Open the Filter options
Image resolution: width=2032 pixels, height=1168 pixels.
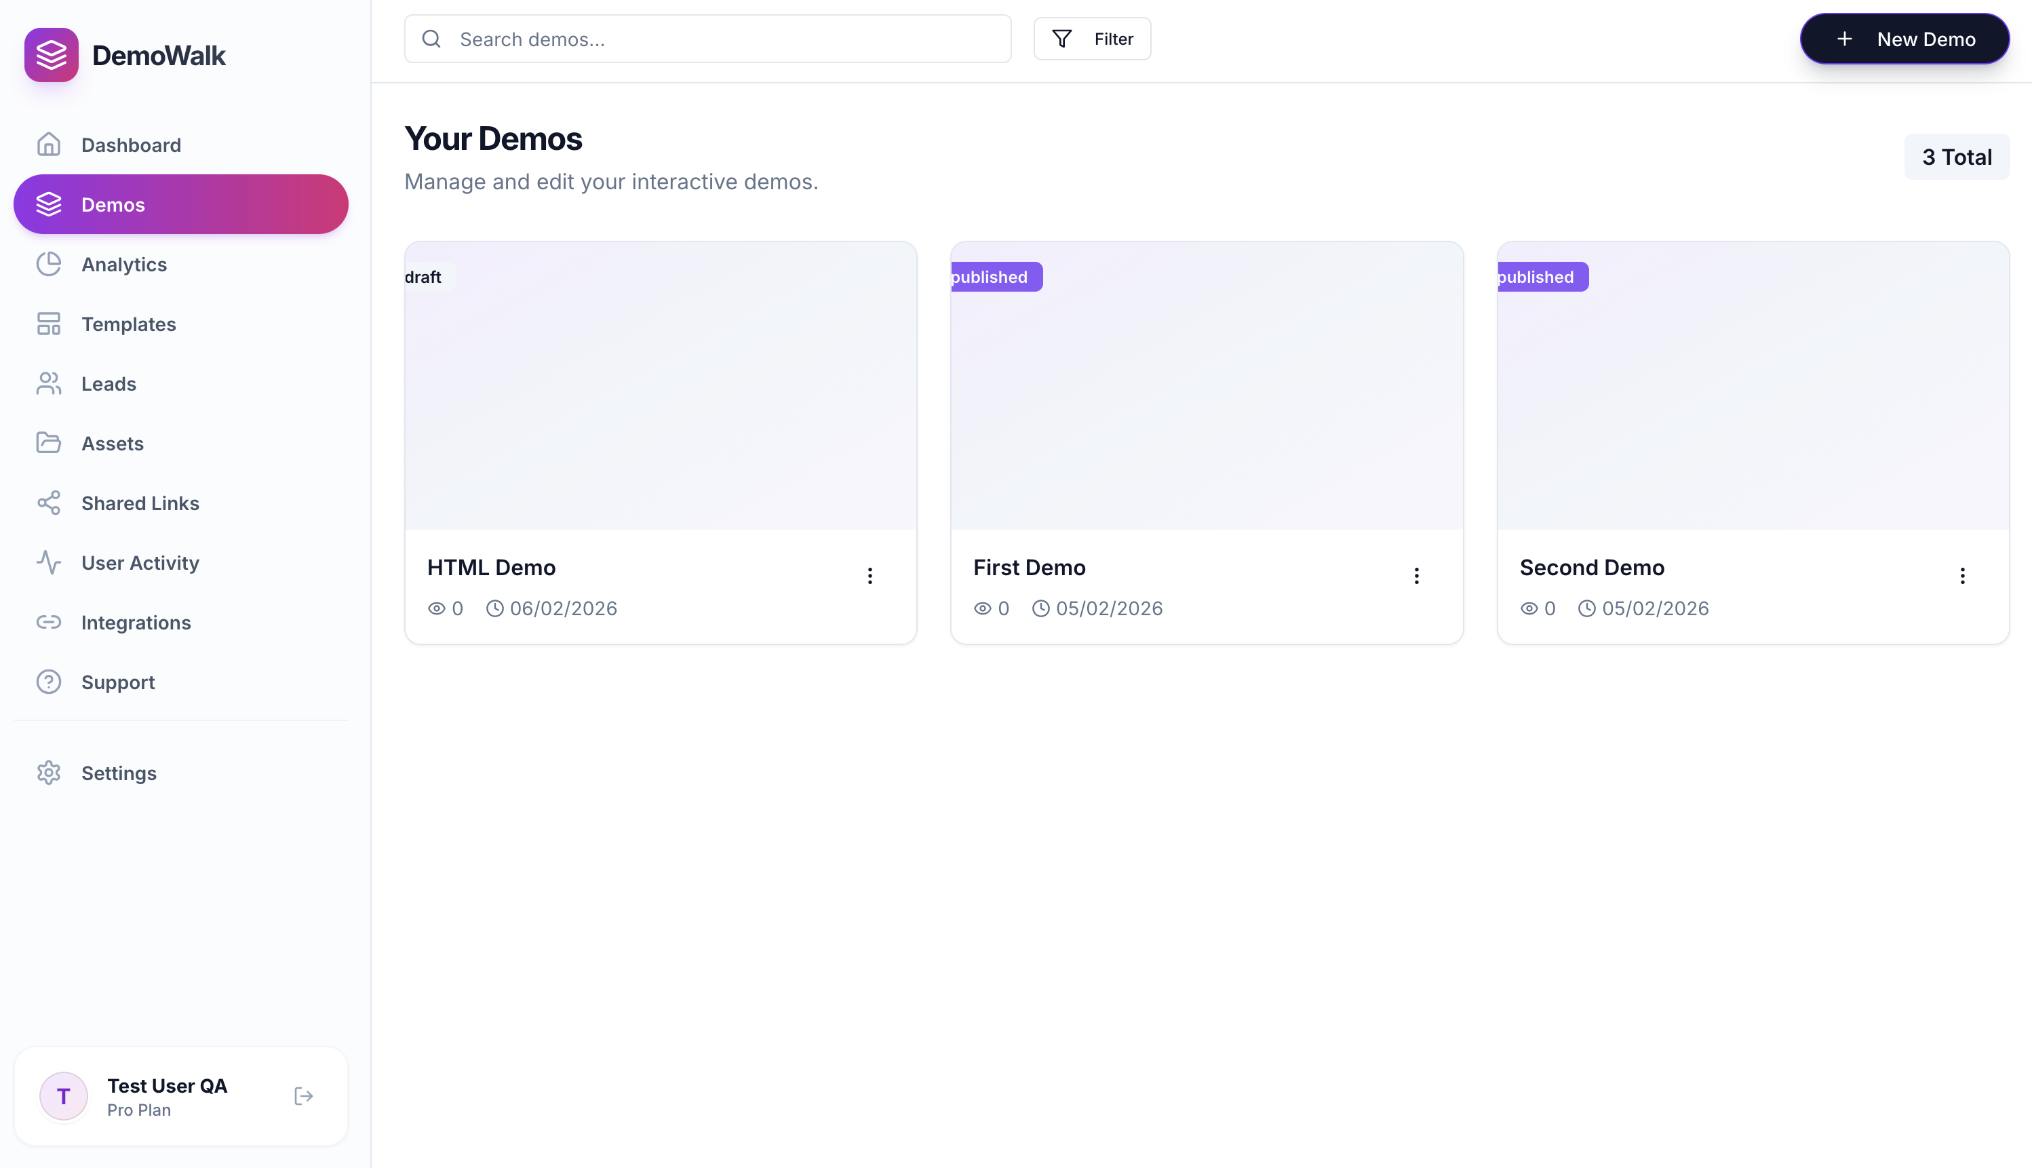point(1092,39)
